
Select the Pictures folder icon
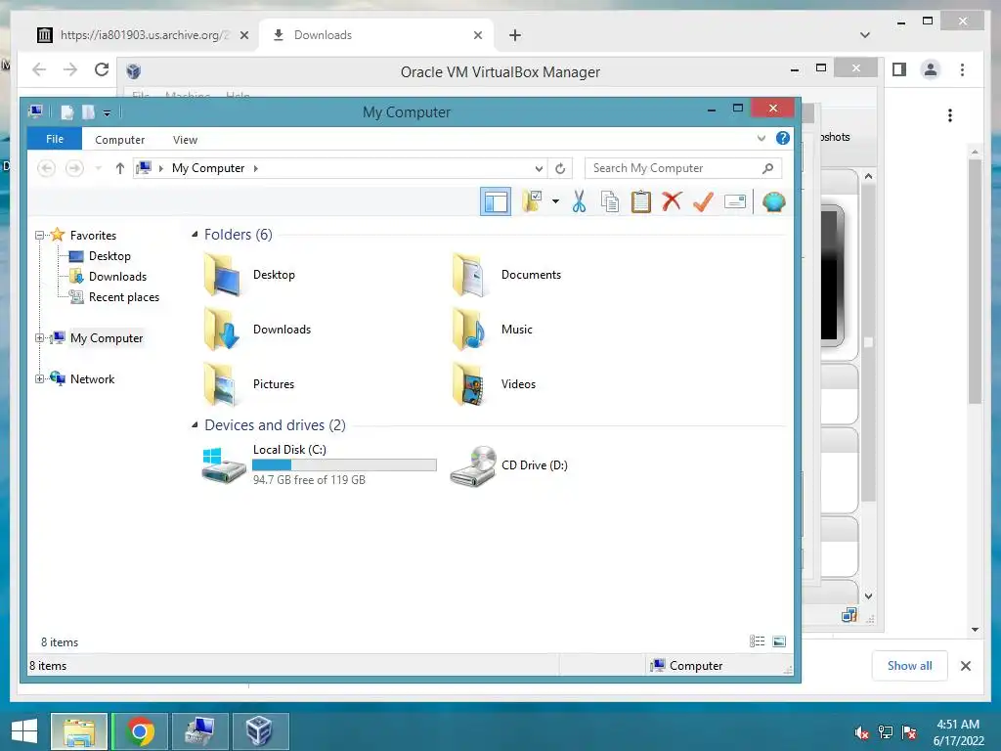coord(222,384)
